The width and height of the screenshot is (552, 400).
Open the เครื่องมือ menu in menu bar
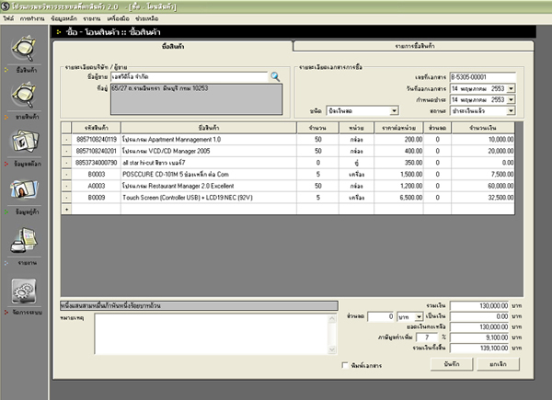[120, 17]
